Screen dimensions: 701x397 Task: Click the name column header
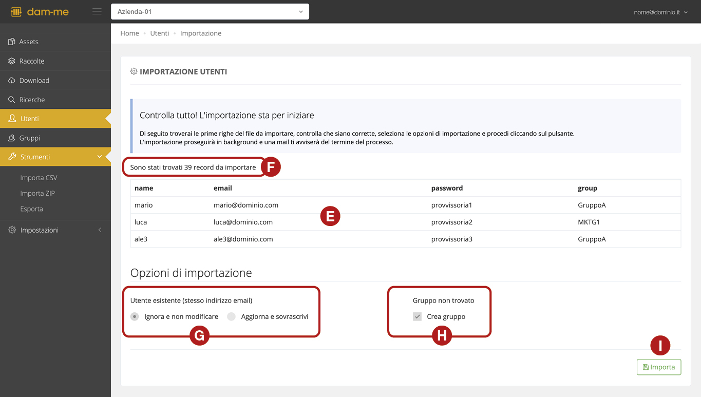(144, 188)
